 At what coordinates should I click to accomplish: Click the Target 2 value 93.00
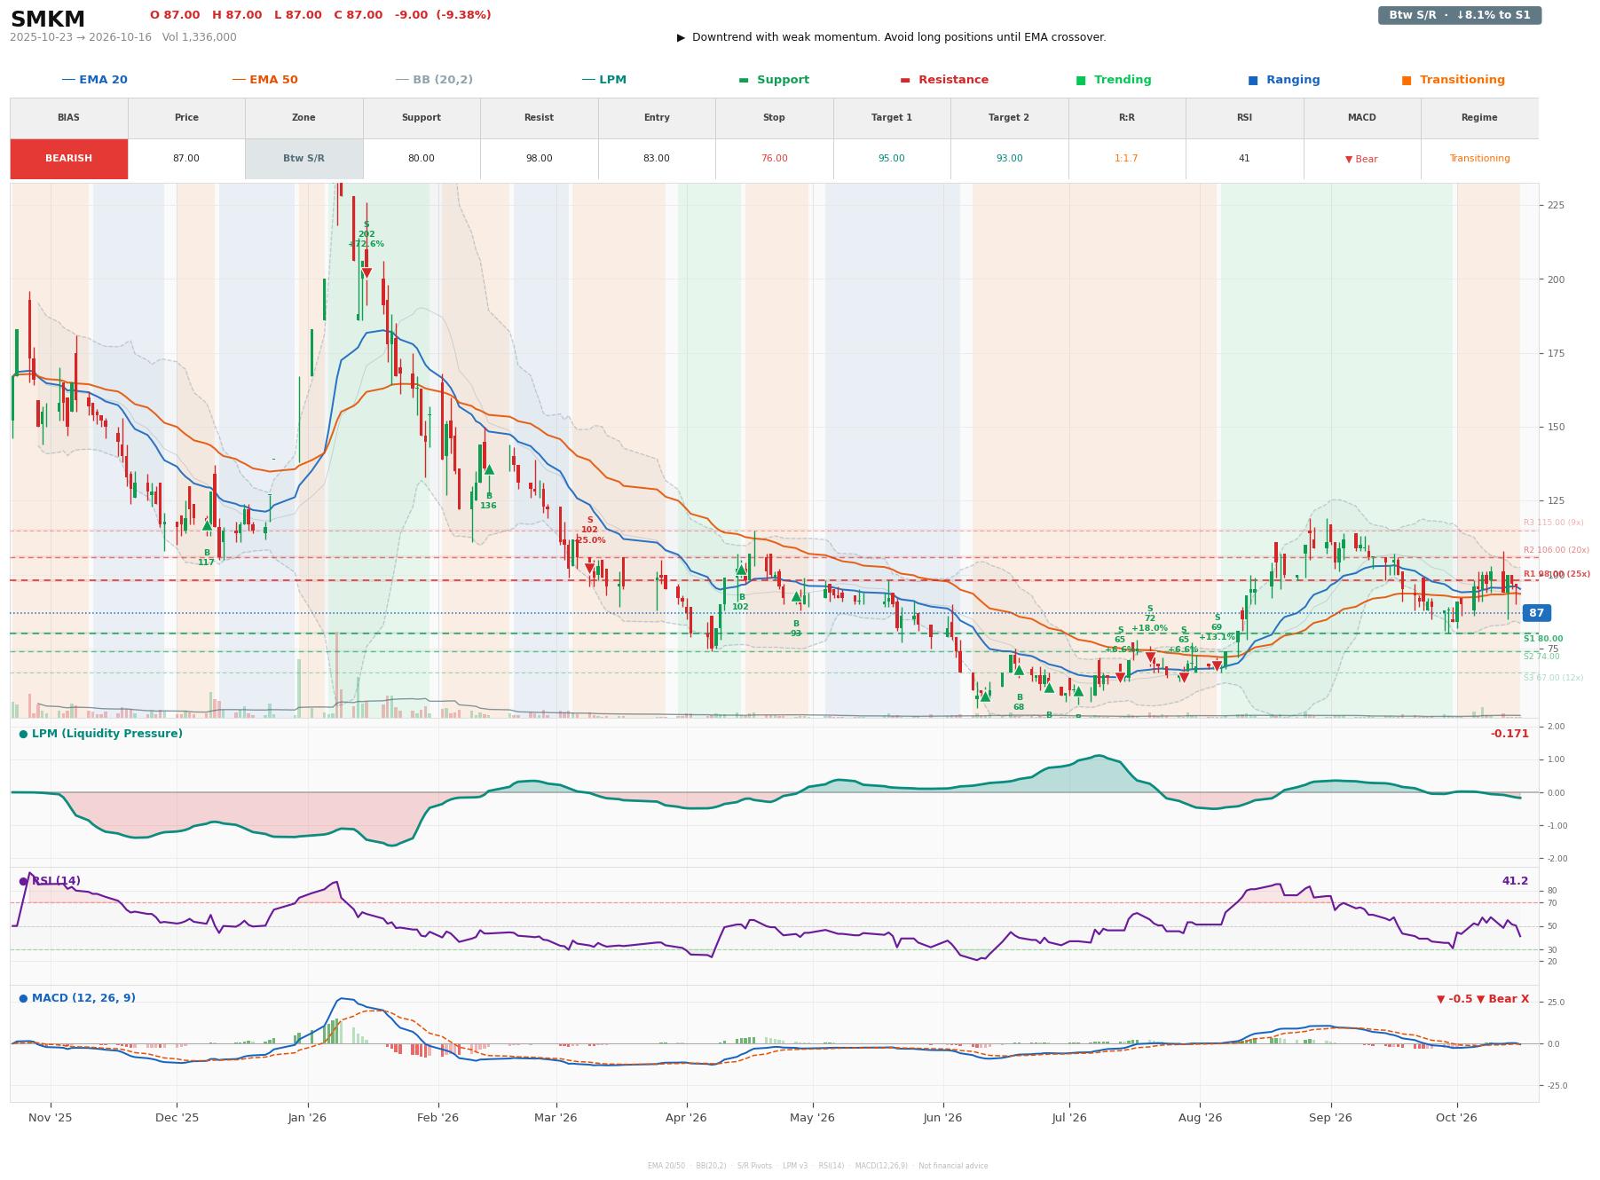pyautogui.click(x=1009, y=159)
